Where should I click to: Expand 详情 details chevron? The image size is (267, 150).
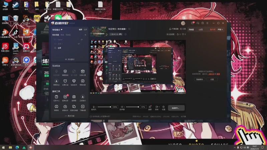coord(220,29)
